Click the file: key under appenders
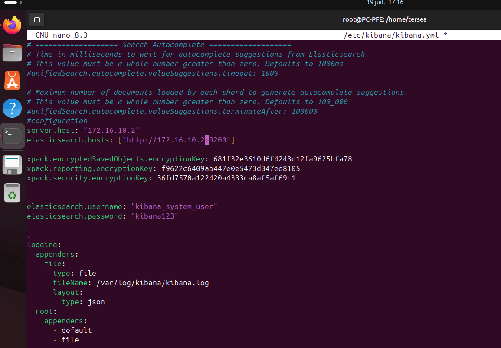Image resolution: width=501 pixels, height=348 pixels. click(55, 264)
